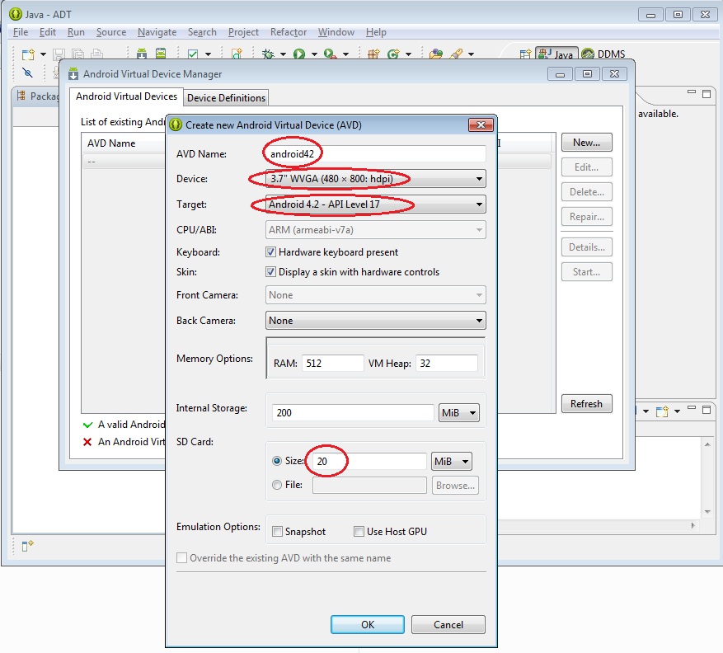Image resolution: width=723 pixels, height=653 pixels.
Task: Click the Browse... button for SD file
Action: [x=455, y=485]
